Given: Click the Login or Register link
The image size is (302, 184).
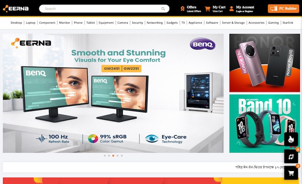Looking at the screenshot, I should [x=244, y=11].
